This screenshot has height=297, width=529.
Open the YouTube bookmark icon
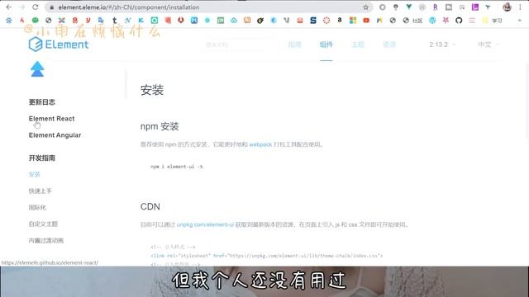[366, 21]
